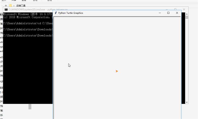Minimize the Python Turtle Graphics window

(x=160, y=13)
